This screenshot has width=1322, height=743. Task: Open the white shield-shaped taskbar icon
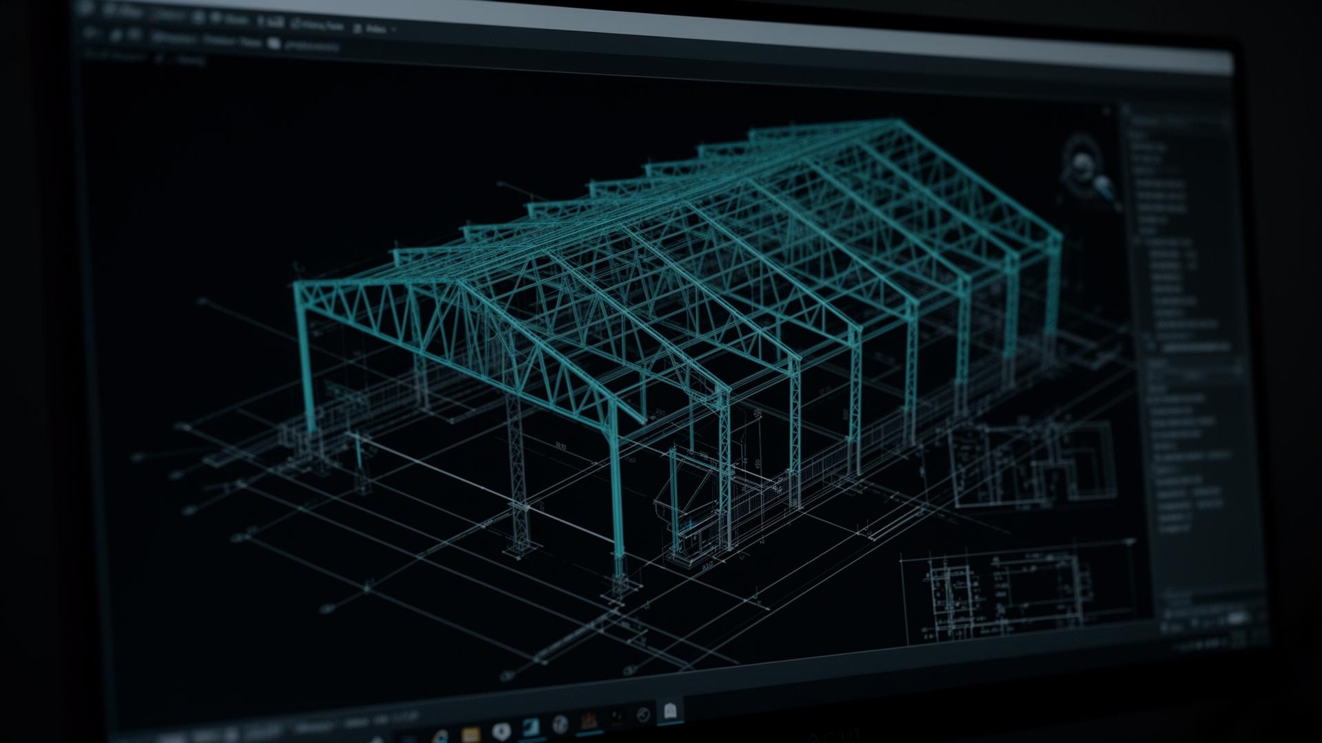click(501, 731)
